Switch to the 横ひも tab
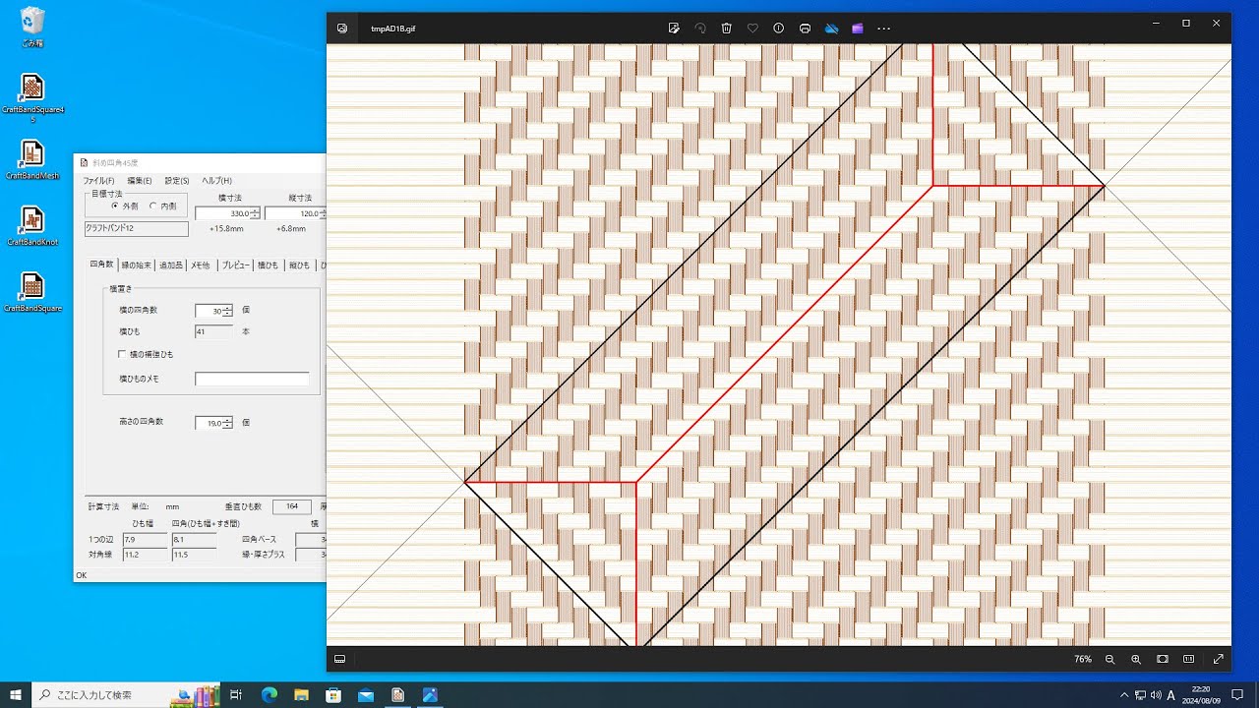Screen dimensions: 1259x708 point(269,265)
